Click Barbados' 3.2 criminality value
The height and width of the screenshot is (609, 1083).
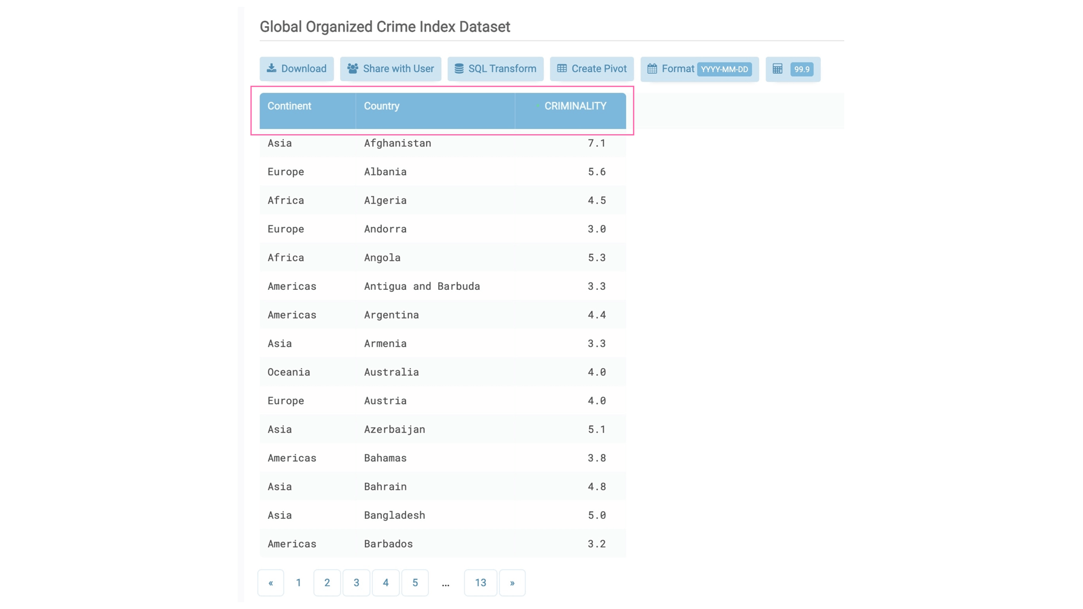pyautogui.click(x=597, y=544)
